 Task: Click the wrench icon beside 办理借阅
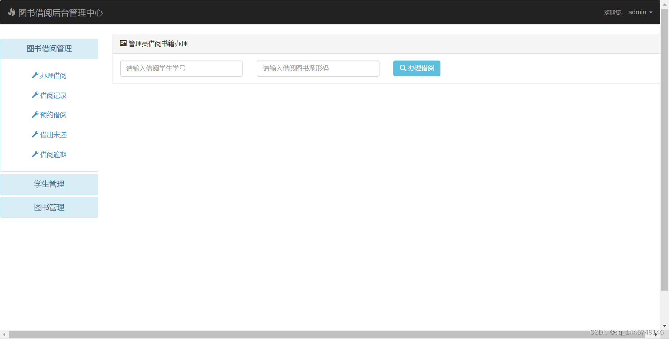[x=35, y=75]
